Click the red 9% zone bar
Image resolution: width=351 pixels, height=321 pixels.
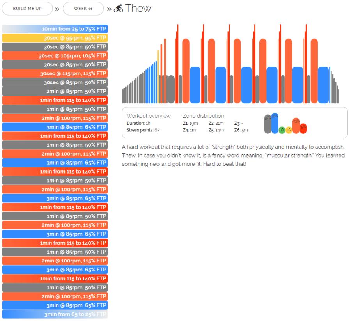[x=303, y=128]
